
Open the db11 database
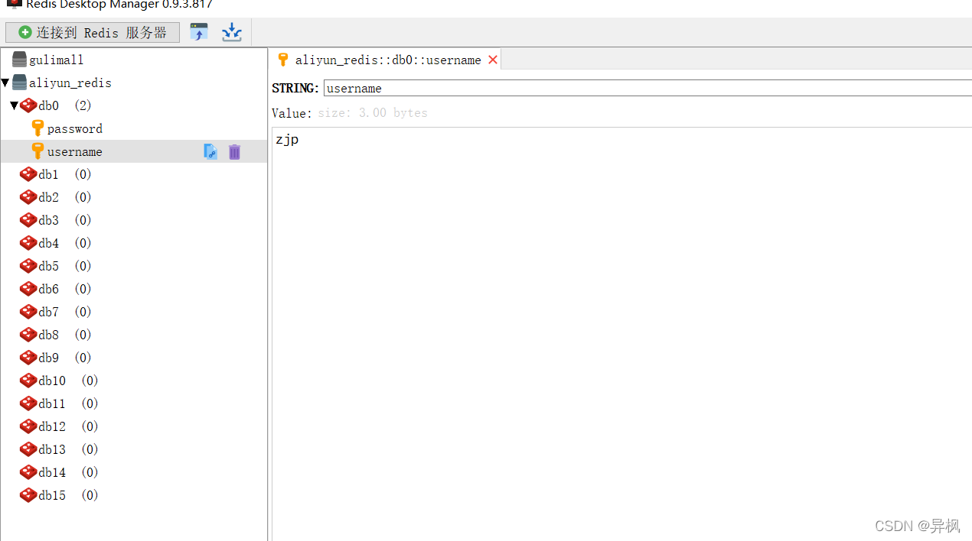click(x=52, y=403)
